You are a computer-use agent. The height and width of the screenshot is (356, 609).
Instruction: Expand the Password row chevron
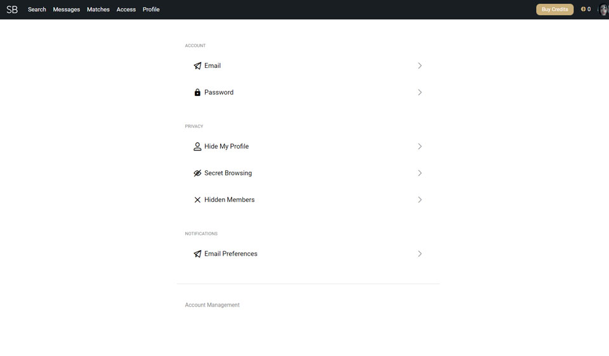[419, 93]
